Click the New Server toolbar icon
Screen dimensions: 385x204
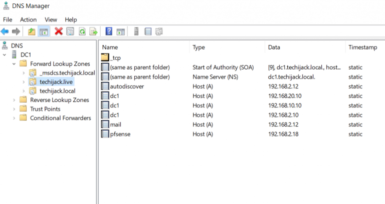(136, 31)
